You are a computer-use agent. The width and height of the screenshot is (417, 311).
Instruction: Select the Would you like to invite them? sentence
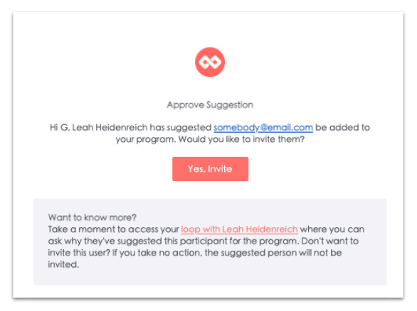(x=241, y=139)
